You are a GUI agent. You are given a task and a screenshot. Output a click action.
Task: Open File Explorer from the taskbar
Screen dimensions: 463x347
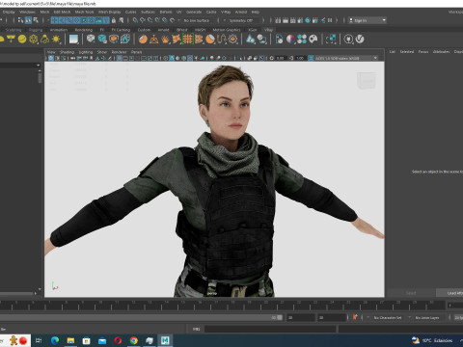pyautogui.click(x=70, y=340)
